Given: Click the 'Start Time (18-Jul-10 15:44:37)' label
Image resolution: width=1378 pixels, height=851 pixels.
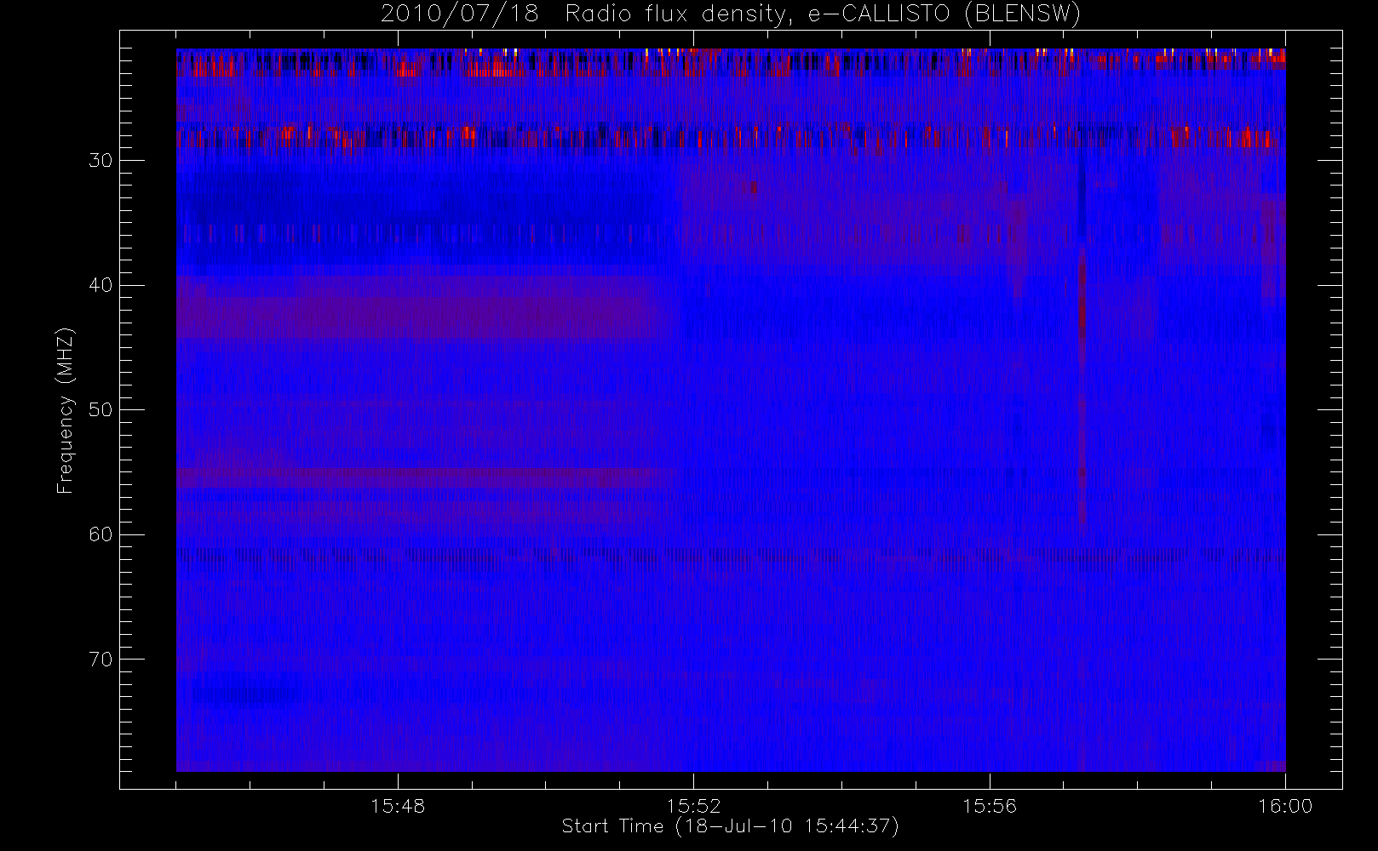Looking at the screenshot, I should click(730, 826).
